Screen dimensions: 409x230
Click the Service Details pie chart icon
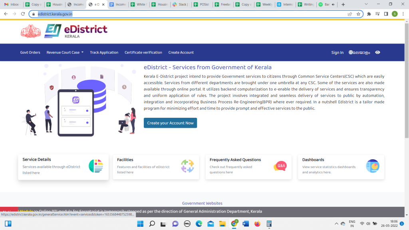[x=96, y=166]
